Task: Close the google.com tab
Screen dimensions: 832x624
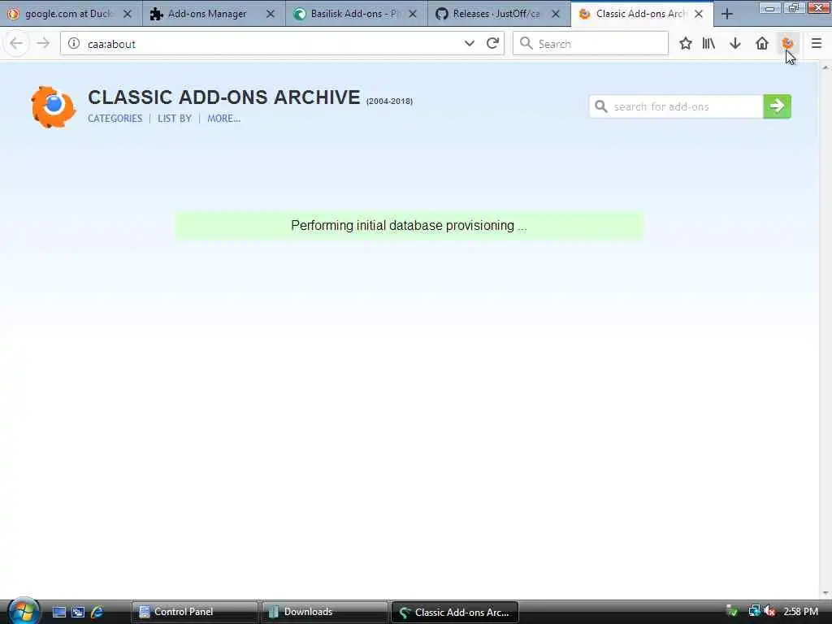Action: (128, 15)
